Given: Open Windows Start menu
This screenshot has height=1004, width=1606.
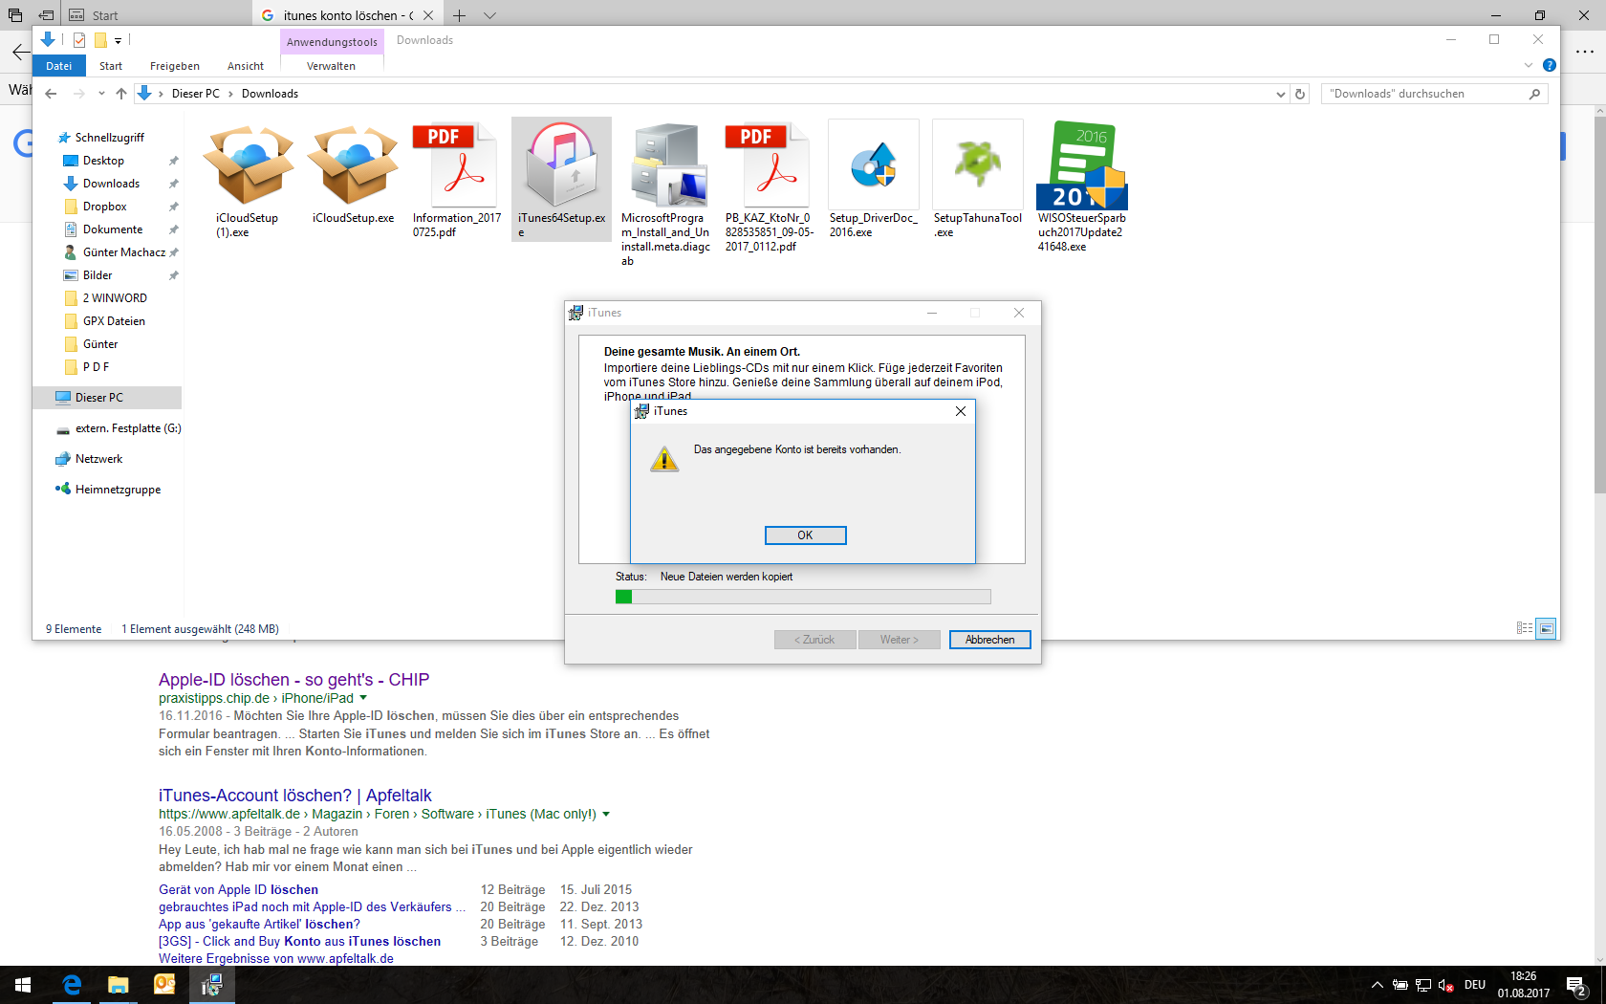Looking at the screenshot, I should click(x=23, y=985).
